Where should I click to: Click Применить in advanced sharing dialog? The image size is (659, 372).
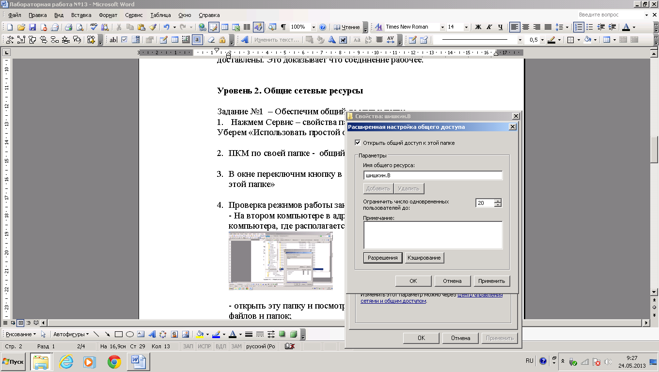492,281
